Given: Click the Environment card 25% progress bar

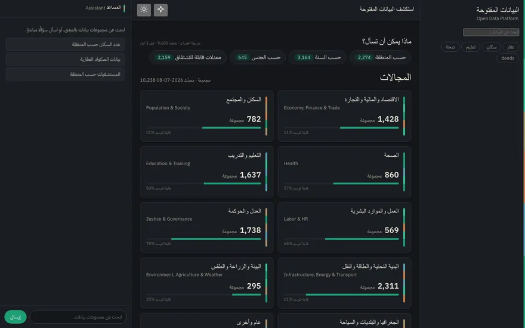Looking at the screenshot, I should point(203,295).
